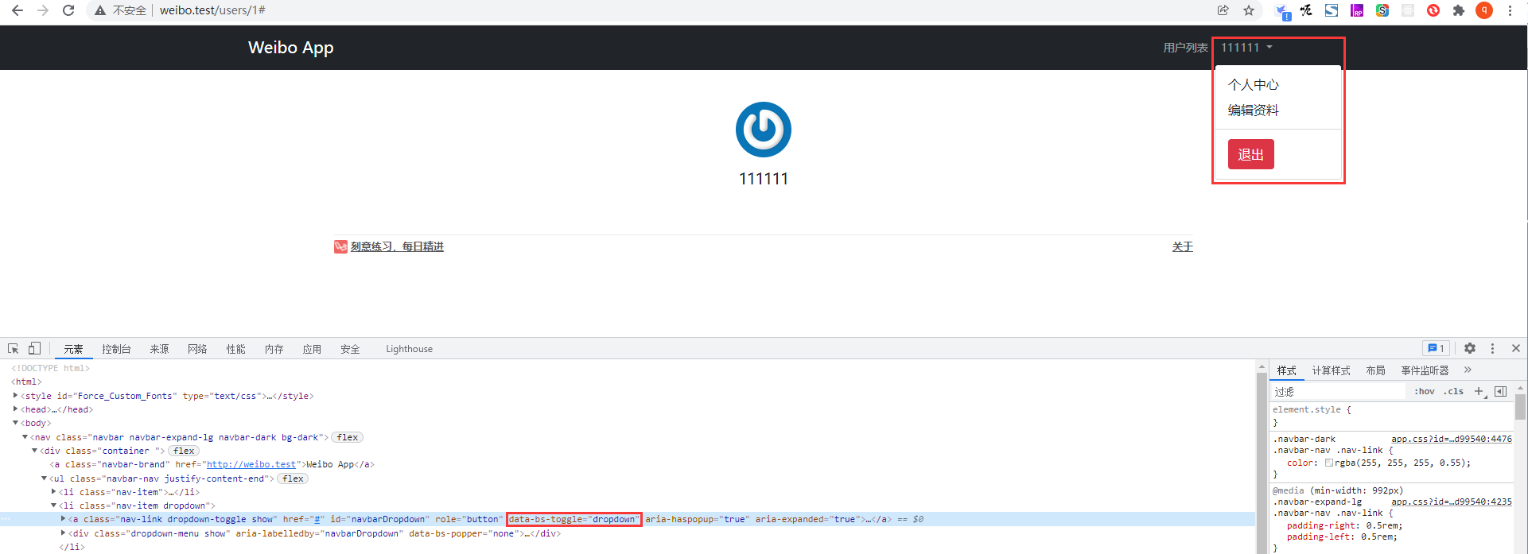Open the Extensions puzzle menu
Image resolution: width=1528 pixels, height=554 pixels.
coord(1459,10)
